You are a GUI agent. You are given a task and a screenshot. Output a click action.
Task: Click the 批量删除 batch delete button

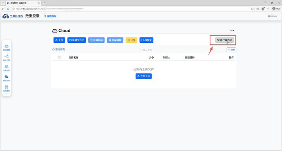(x=115, y=40)
